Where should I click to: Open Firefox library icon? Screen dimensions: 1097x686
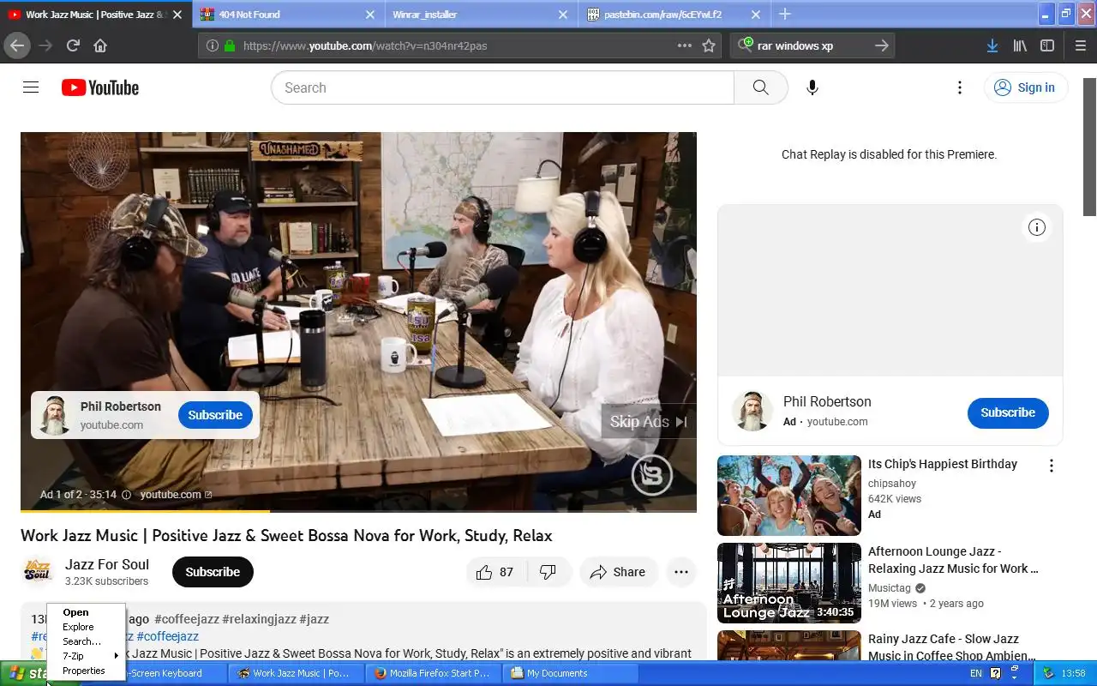pyautogui.click(x=1020, y=45)
